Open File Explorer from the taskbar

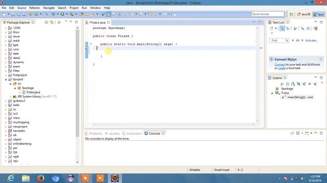point(26,178)
